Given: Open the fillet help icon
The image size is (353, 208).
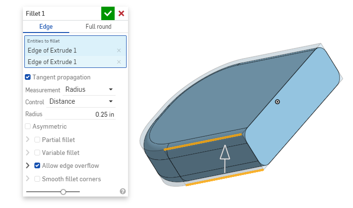Looking at the screenshot, I should pos(123,191).
